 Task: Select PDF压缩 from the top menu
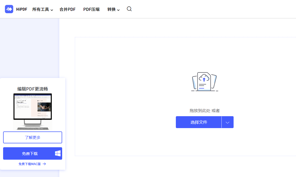click(91, 9)
